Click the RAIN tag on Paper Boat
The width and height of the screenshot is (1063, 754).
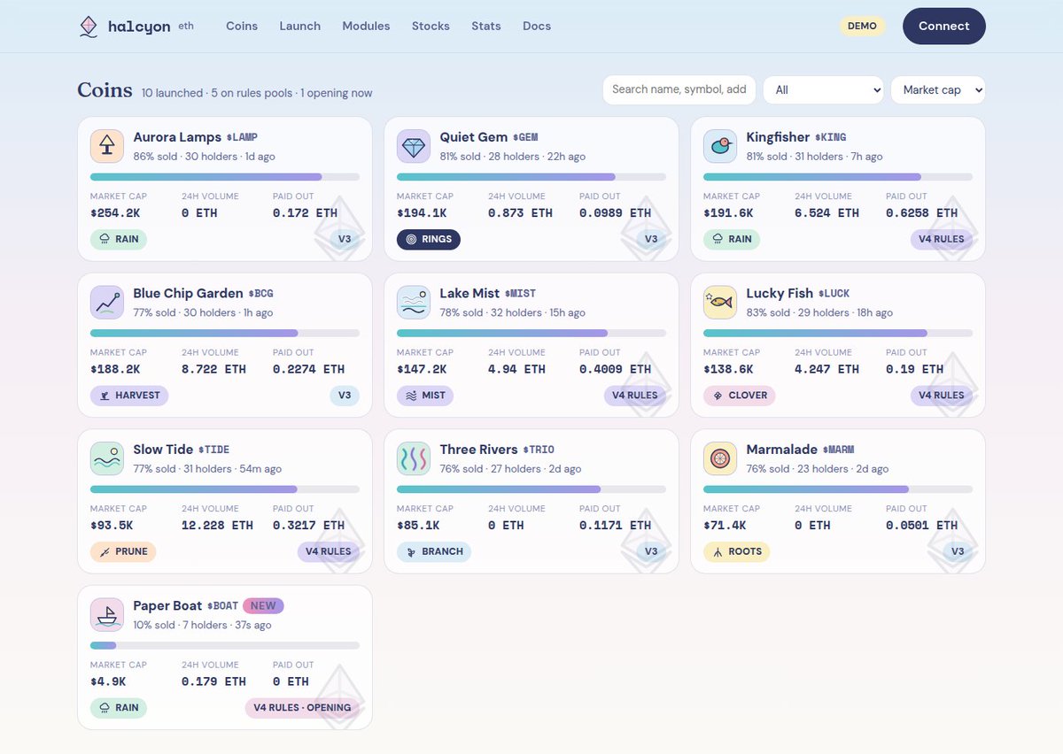pyautogui.click(x=119, y=708)
